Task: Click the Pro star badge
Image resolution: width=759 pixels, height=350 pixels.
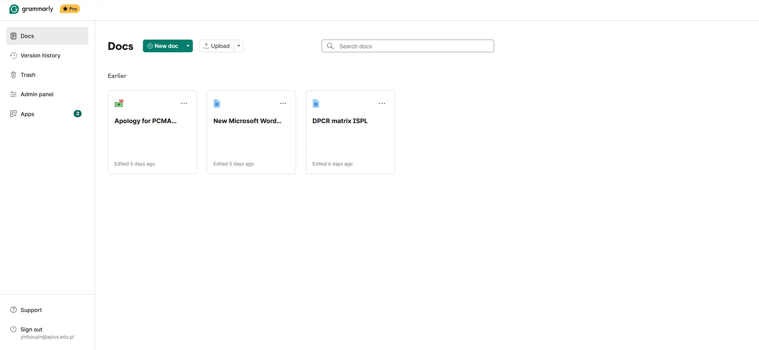Action: click(70, 9)
